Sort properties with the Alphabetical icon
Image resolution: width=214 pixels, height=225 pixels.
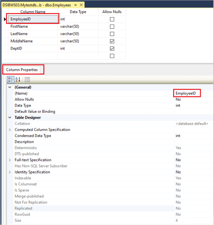pyautogui.click(x=18, y=79)
